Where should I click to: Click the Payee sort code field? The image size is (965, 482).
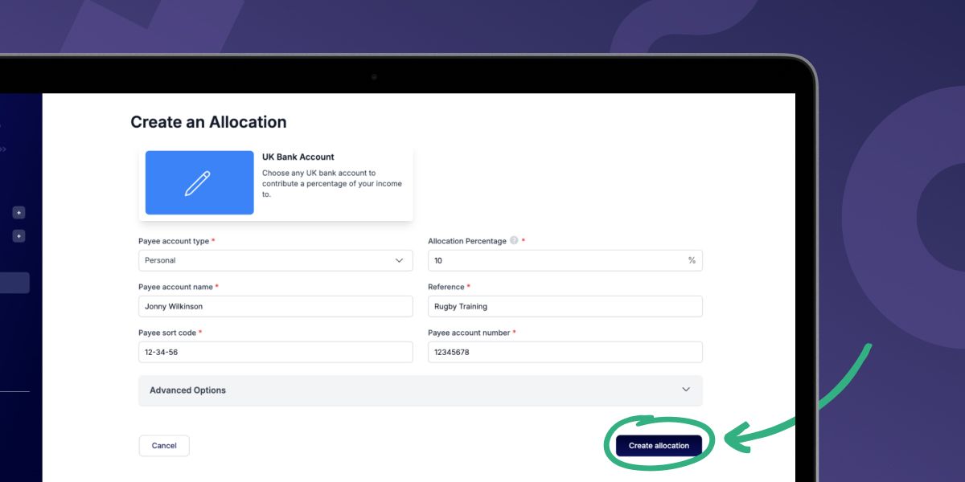[x=275, y=352]
